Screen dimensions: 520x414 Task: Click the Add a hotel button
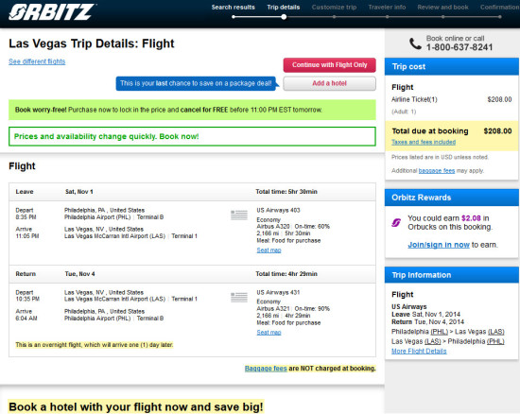tap(330, 83)
